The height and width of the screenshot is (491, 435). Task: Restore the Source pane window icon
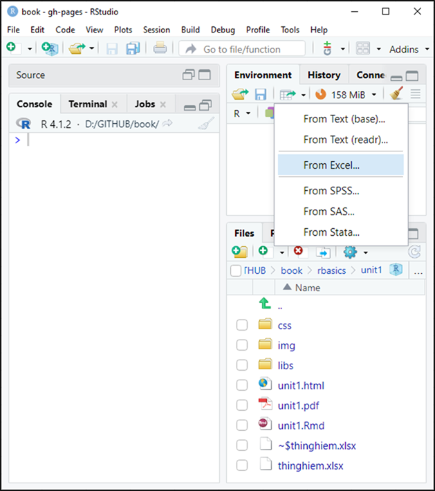point(188,75)
